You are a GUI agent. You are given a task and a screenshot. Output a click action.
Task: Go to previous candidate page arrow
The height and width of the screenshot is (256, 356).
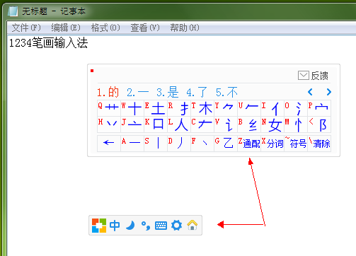tap(310, 92)
